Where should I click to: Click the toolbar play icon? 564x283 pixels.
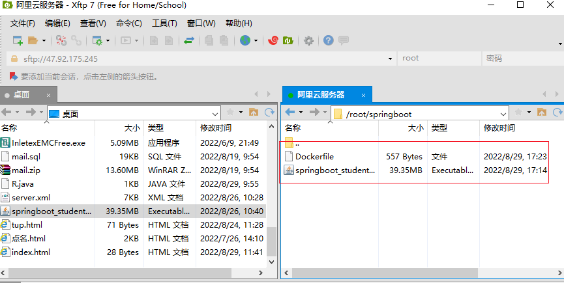[126, 40]
